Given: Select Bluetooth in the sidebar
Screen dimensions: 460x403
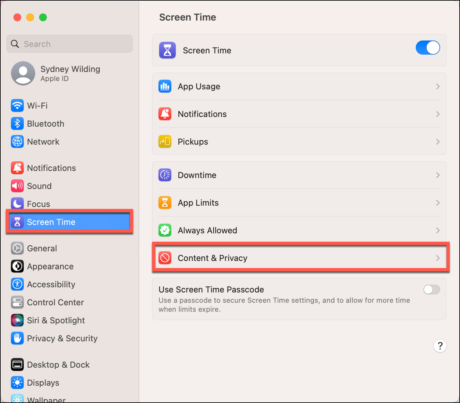Looking at the screenshot, I should pyautogui.click(x=70, y=123).
